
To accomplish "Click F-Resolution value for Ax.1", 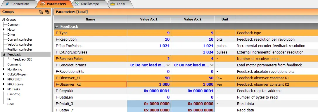I will (x=149, y=39).
